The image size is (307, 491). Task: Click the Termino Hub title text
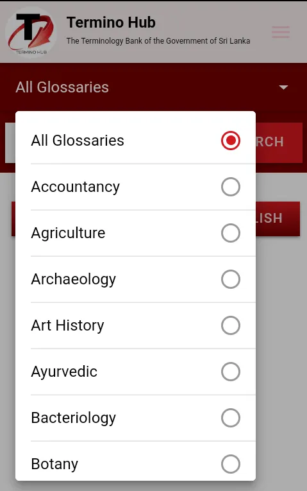pyautogui.click(x=111, y=22)
